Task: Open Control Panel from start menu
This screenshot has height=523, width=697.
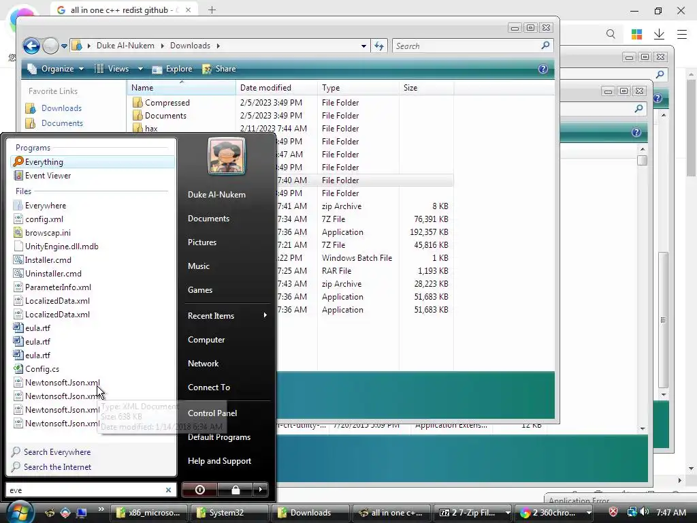Action: coord(212,413)
